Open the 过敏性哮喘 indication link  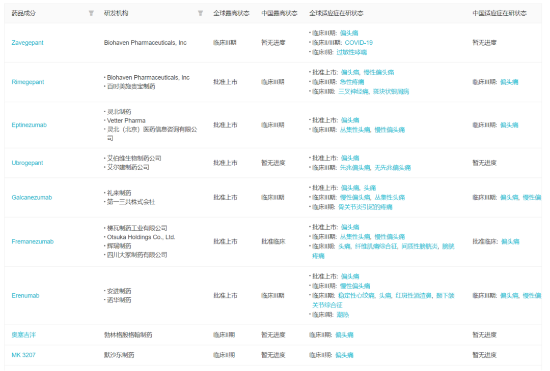(351, 52)
